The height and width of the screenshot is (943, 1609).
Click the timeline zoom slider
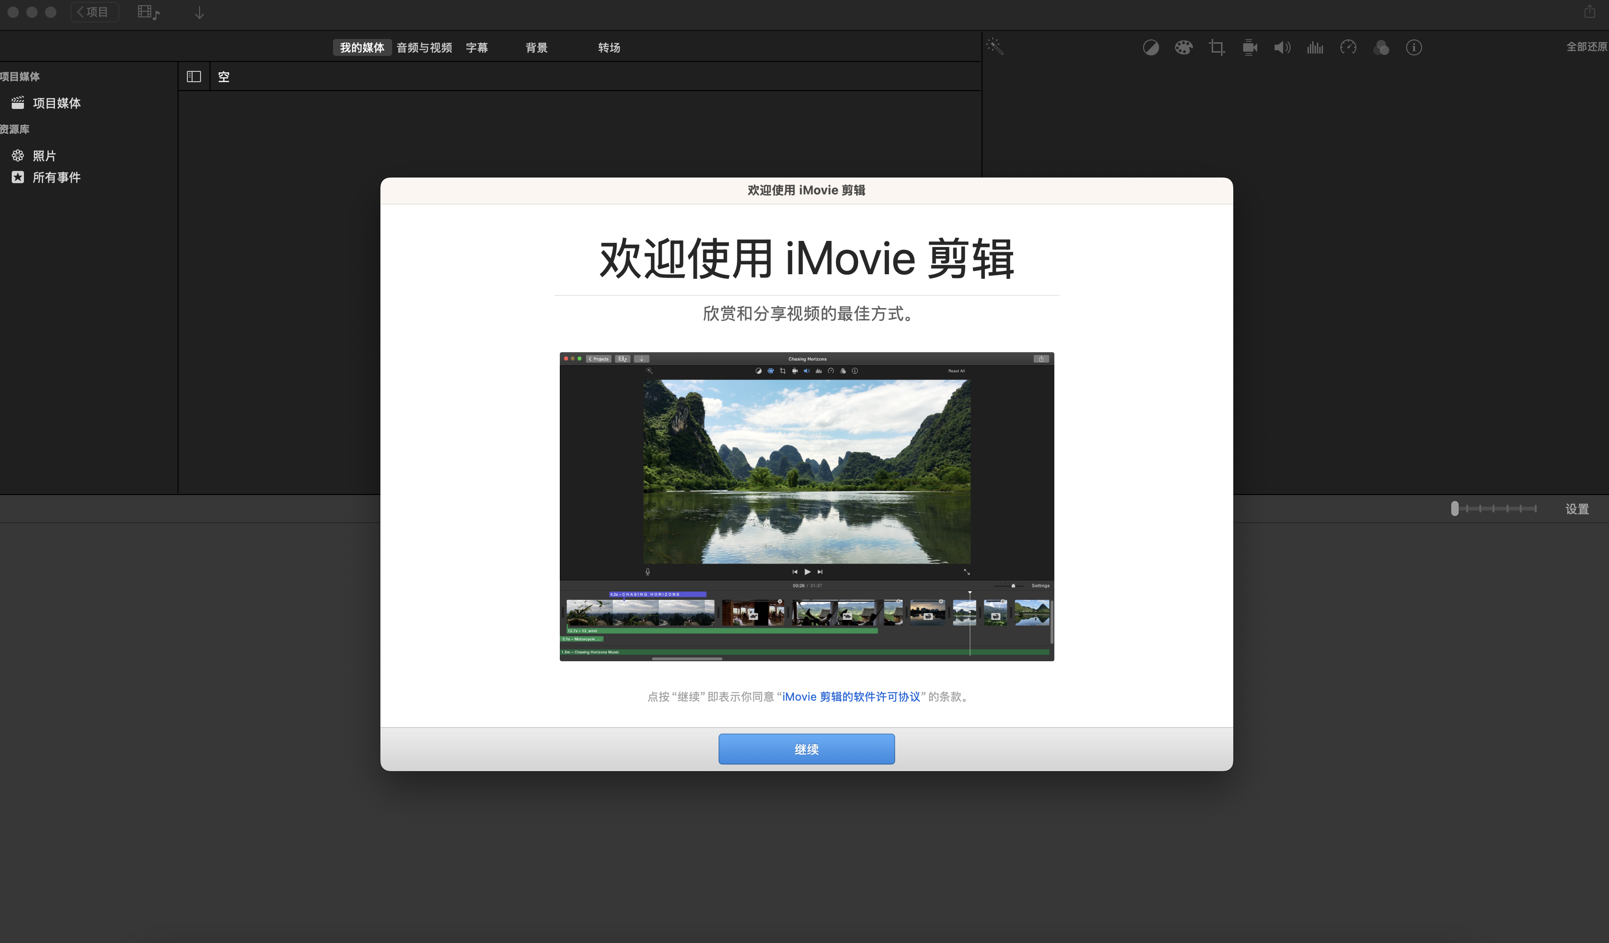tap(1494, 509)
